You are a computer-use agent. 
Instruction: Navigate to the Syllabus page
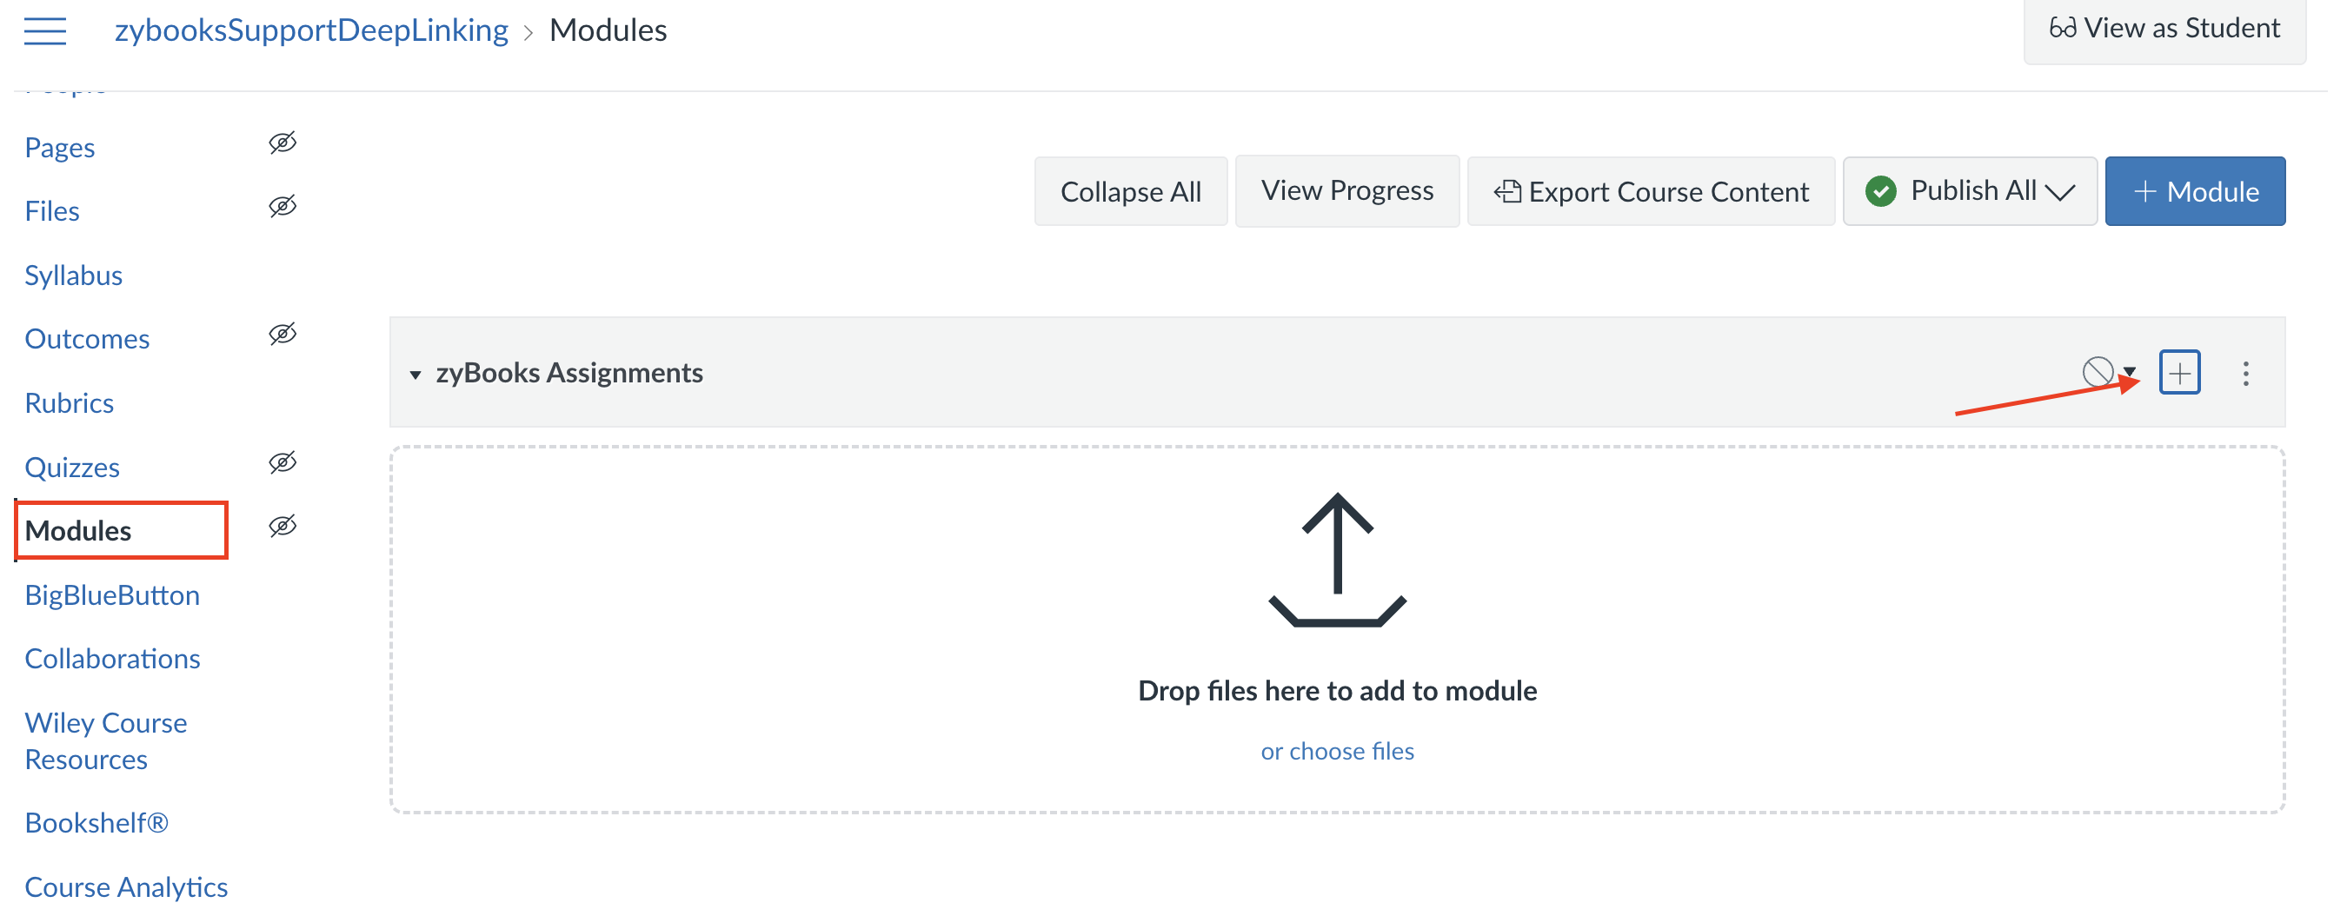click(x=74, y=275)
